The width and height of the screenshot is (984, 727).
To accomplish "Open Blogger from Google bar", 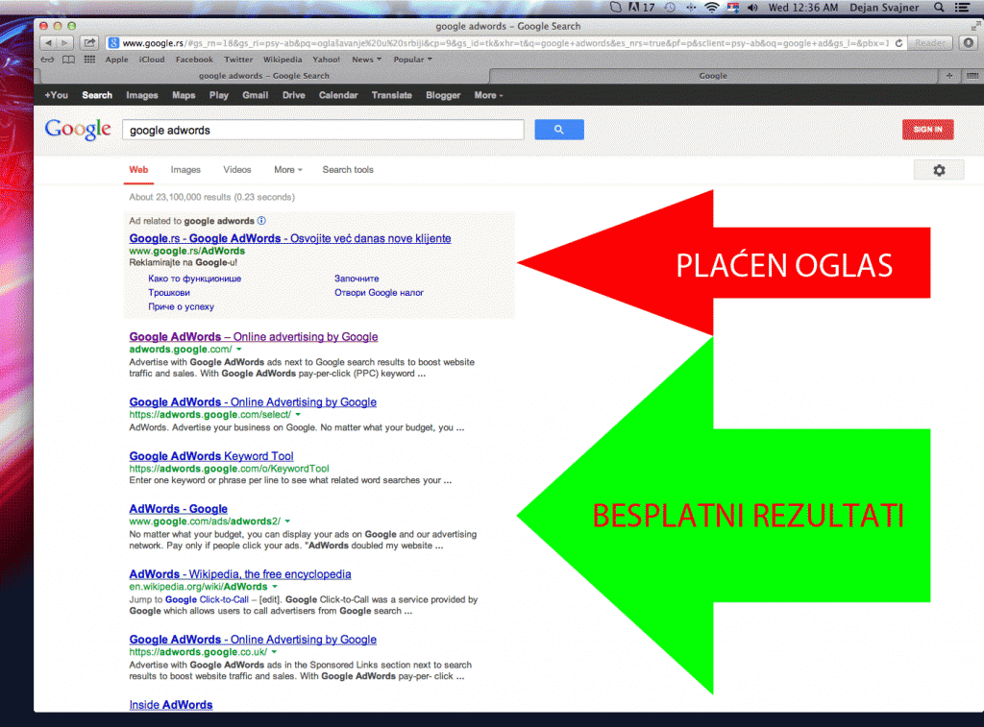I will click(443, 95).
